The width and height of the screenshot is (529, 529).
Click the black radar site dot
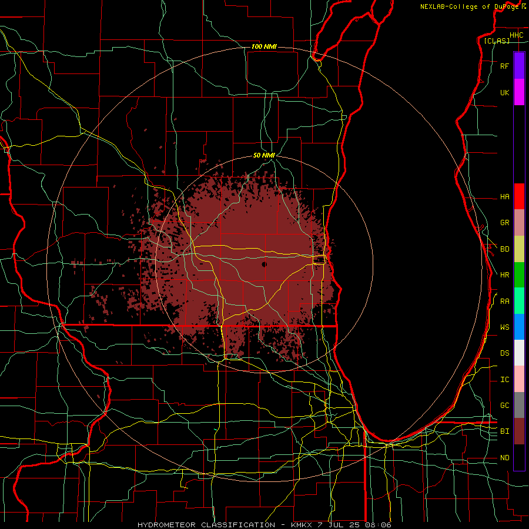264,264
